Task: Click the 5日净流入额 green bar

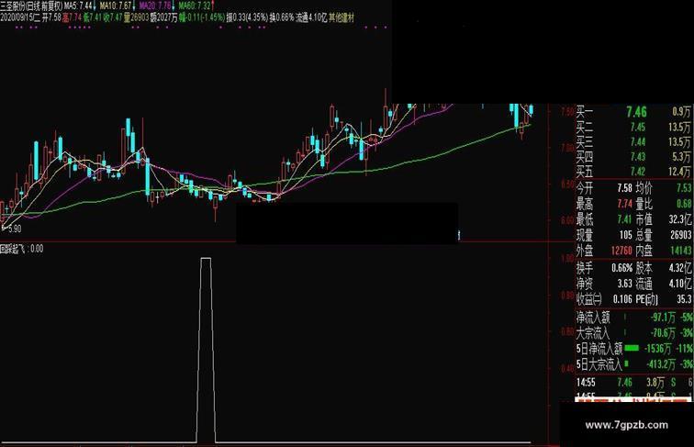Action: 632,348
